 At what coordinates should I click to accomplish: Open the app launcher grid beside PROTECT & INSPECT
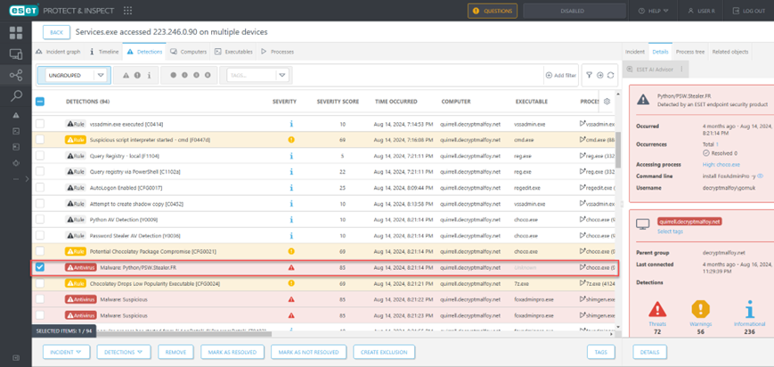coord(127,11)
